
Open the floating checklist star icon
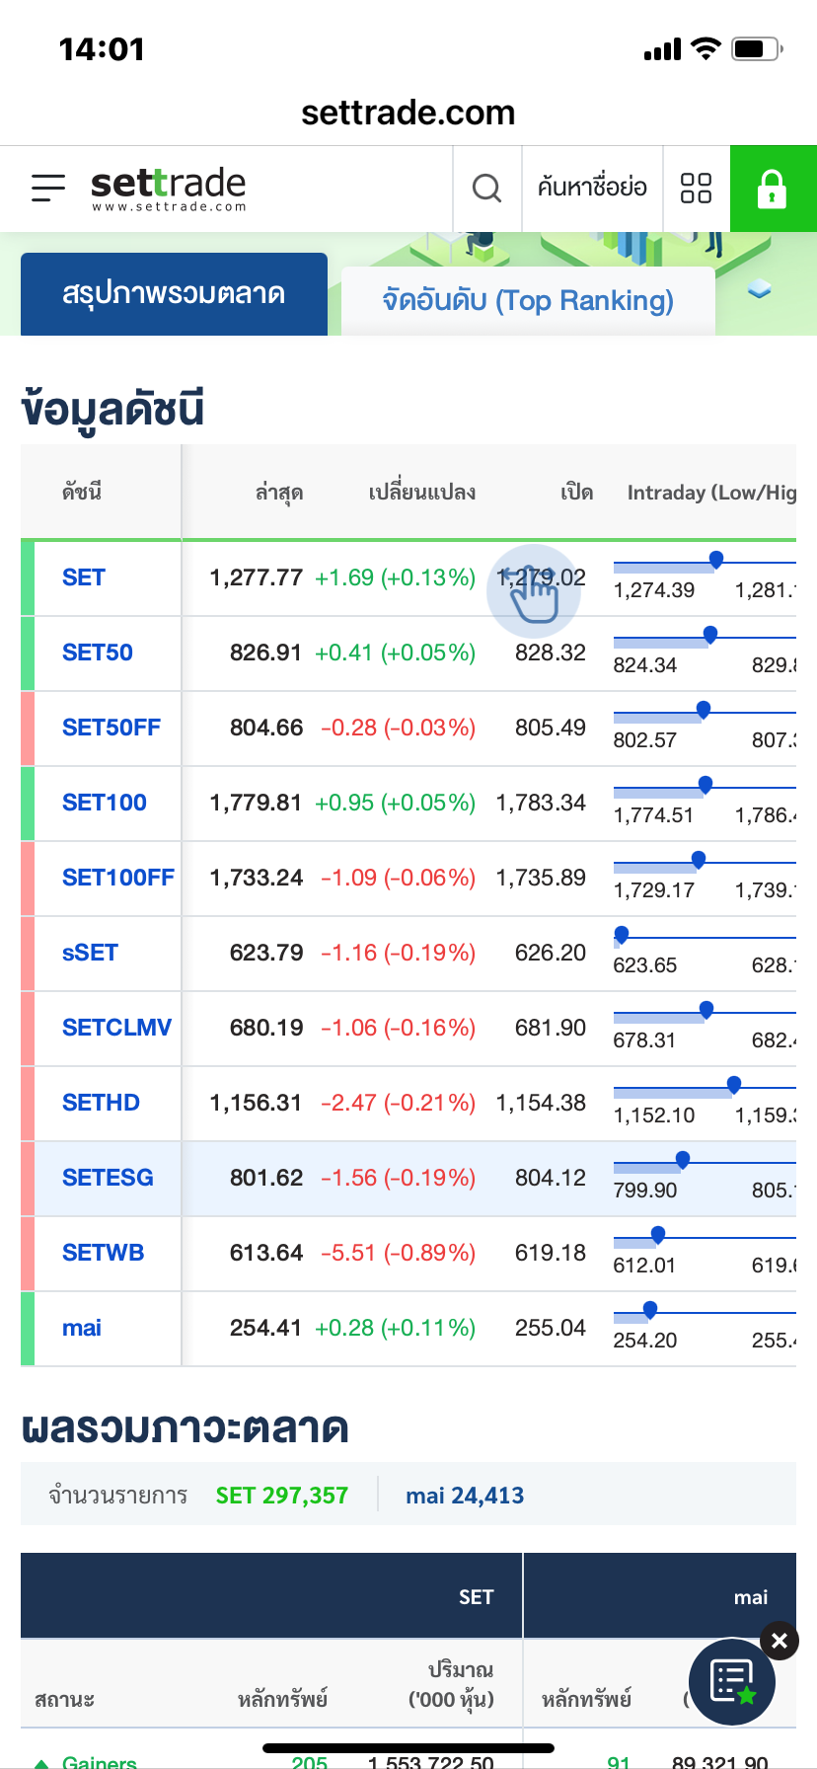(732, 1681)
